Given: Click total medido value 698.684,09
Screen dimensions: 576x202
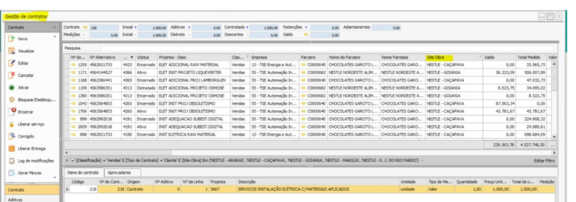Looking at the screenshot, I should (531, 134).
